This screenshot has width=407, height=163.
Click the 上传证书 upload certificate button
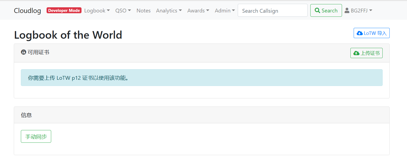pos(366,53)
